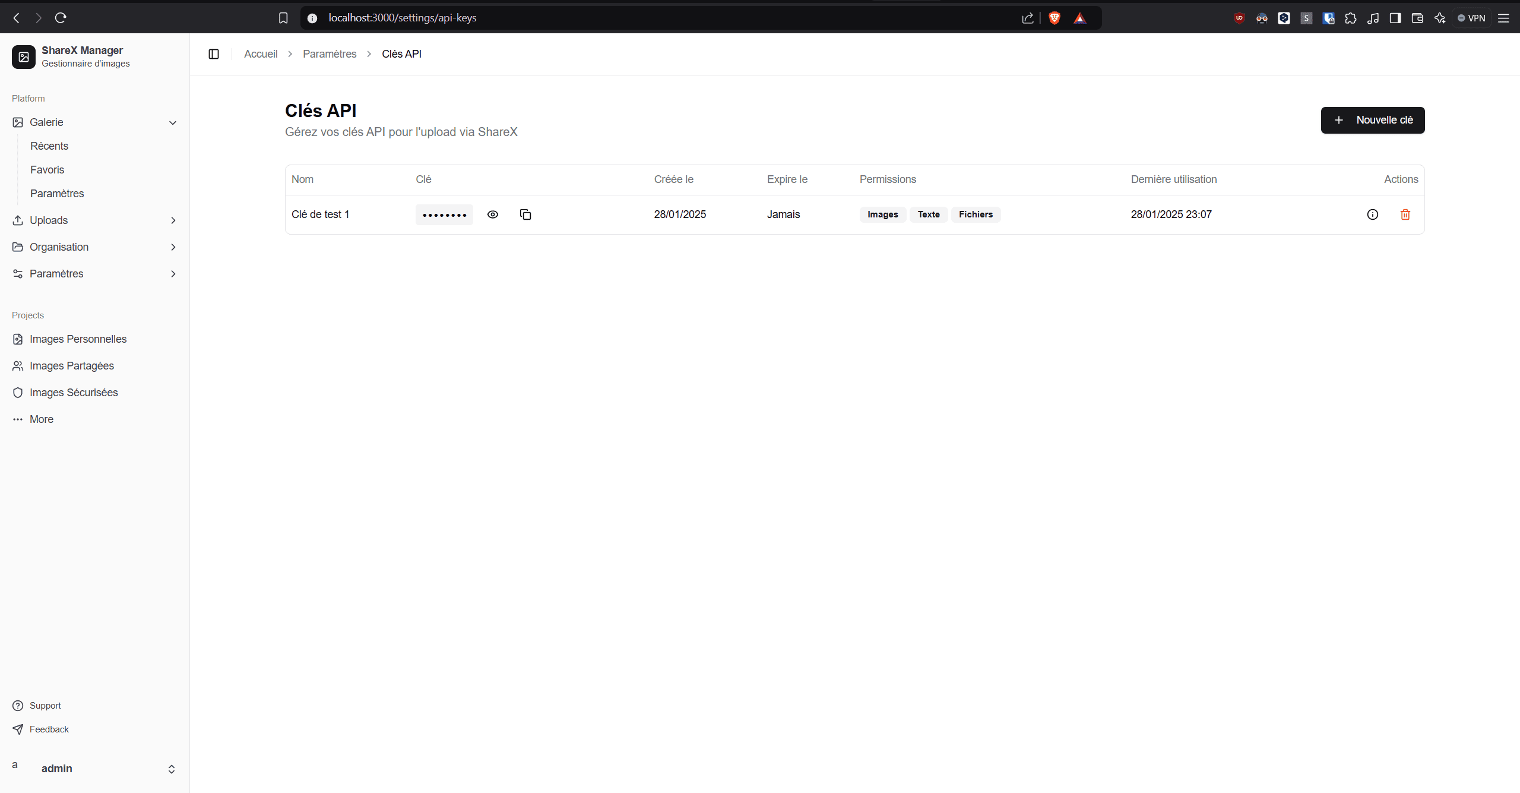Image resolution: width=1520 pixels, height=793 pixels.
Task: Click the Fichiers permission badge
Action: [976, 214]
